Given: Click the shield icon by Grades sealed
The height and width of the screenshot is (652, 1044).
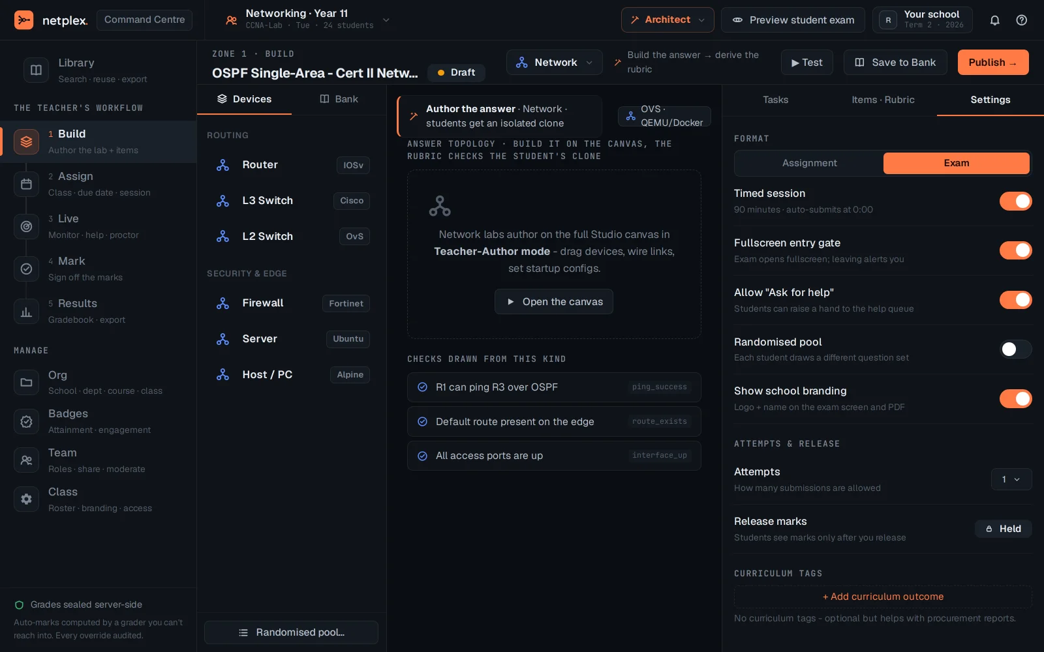Looking at the screenshot, I should tap(20, 605).
